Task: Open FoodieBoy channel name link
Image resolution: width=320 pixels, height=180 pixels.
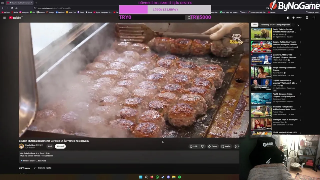Action: pos(34,145)
